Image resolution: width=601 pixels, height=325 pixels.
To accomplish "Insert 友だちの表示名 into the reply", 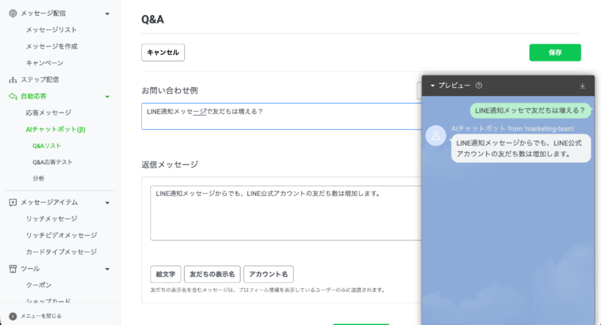I will click(212, 274).
